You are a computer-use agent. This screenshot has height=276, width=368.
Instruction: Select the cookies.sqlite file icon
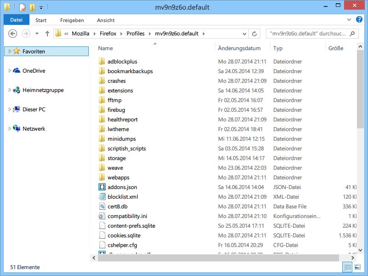(x=102, y=235)
